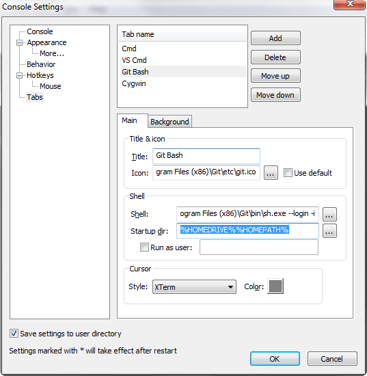Image resolution: width=367 pixels, height=376 pixels.
Task: Select Tabs in the settings tree
Action: [35, 97]
